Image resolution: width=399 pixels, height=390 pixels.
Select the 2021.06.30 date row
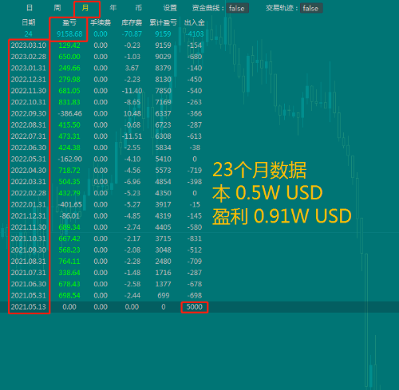point(29,284)
